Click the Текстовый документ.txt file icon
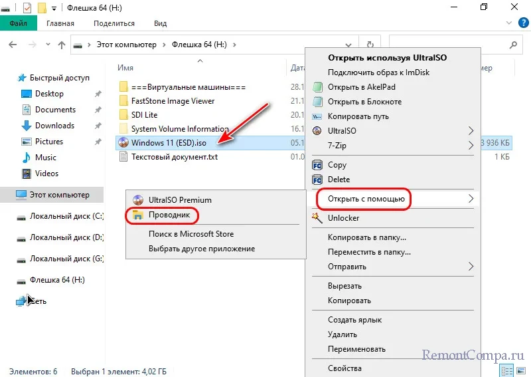Viewport: 531px width, 377px height. pyautogui.click(x=123, y=157)
